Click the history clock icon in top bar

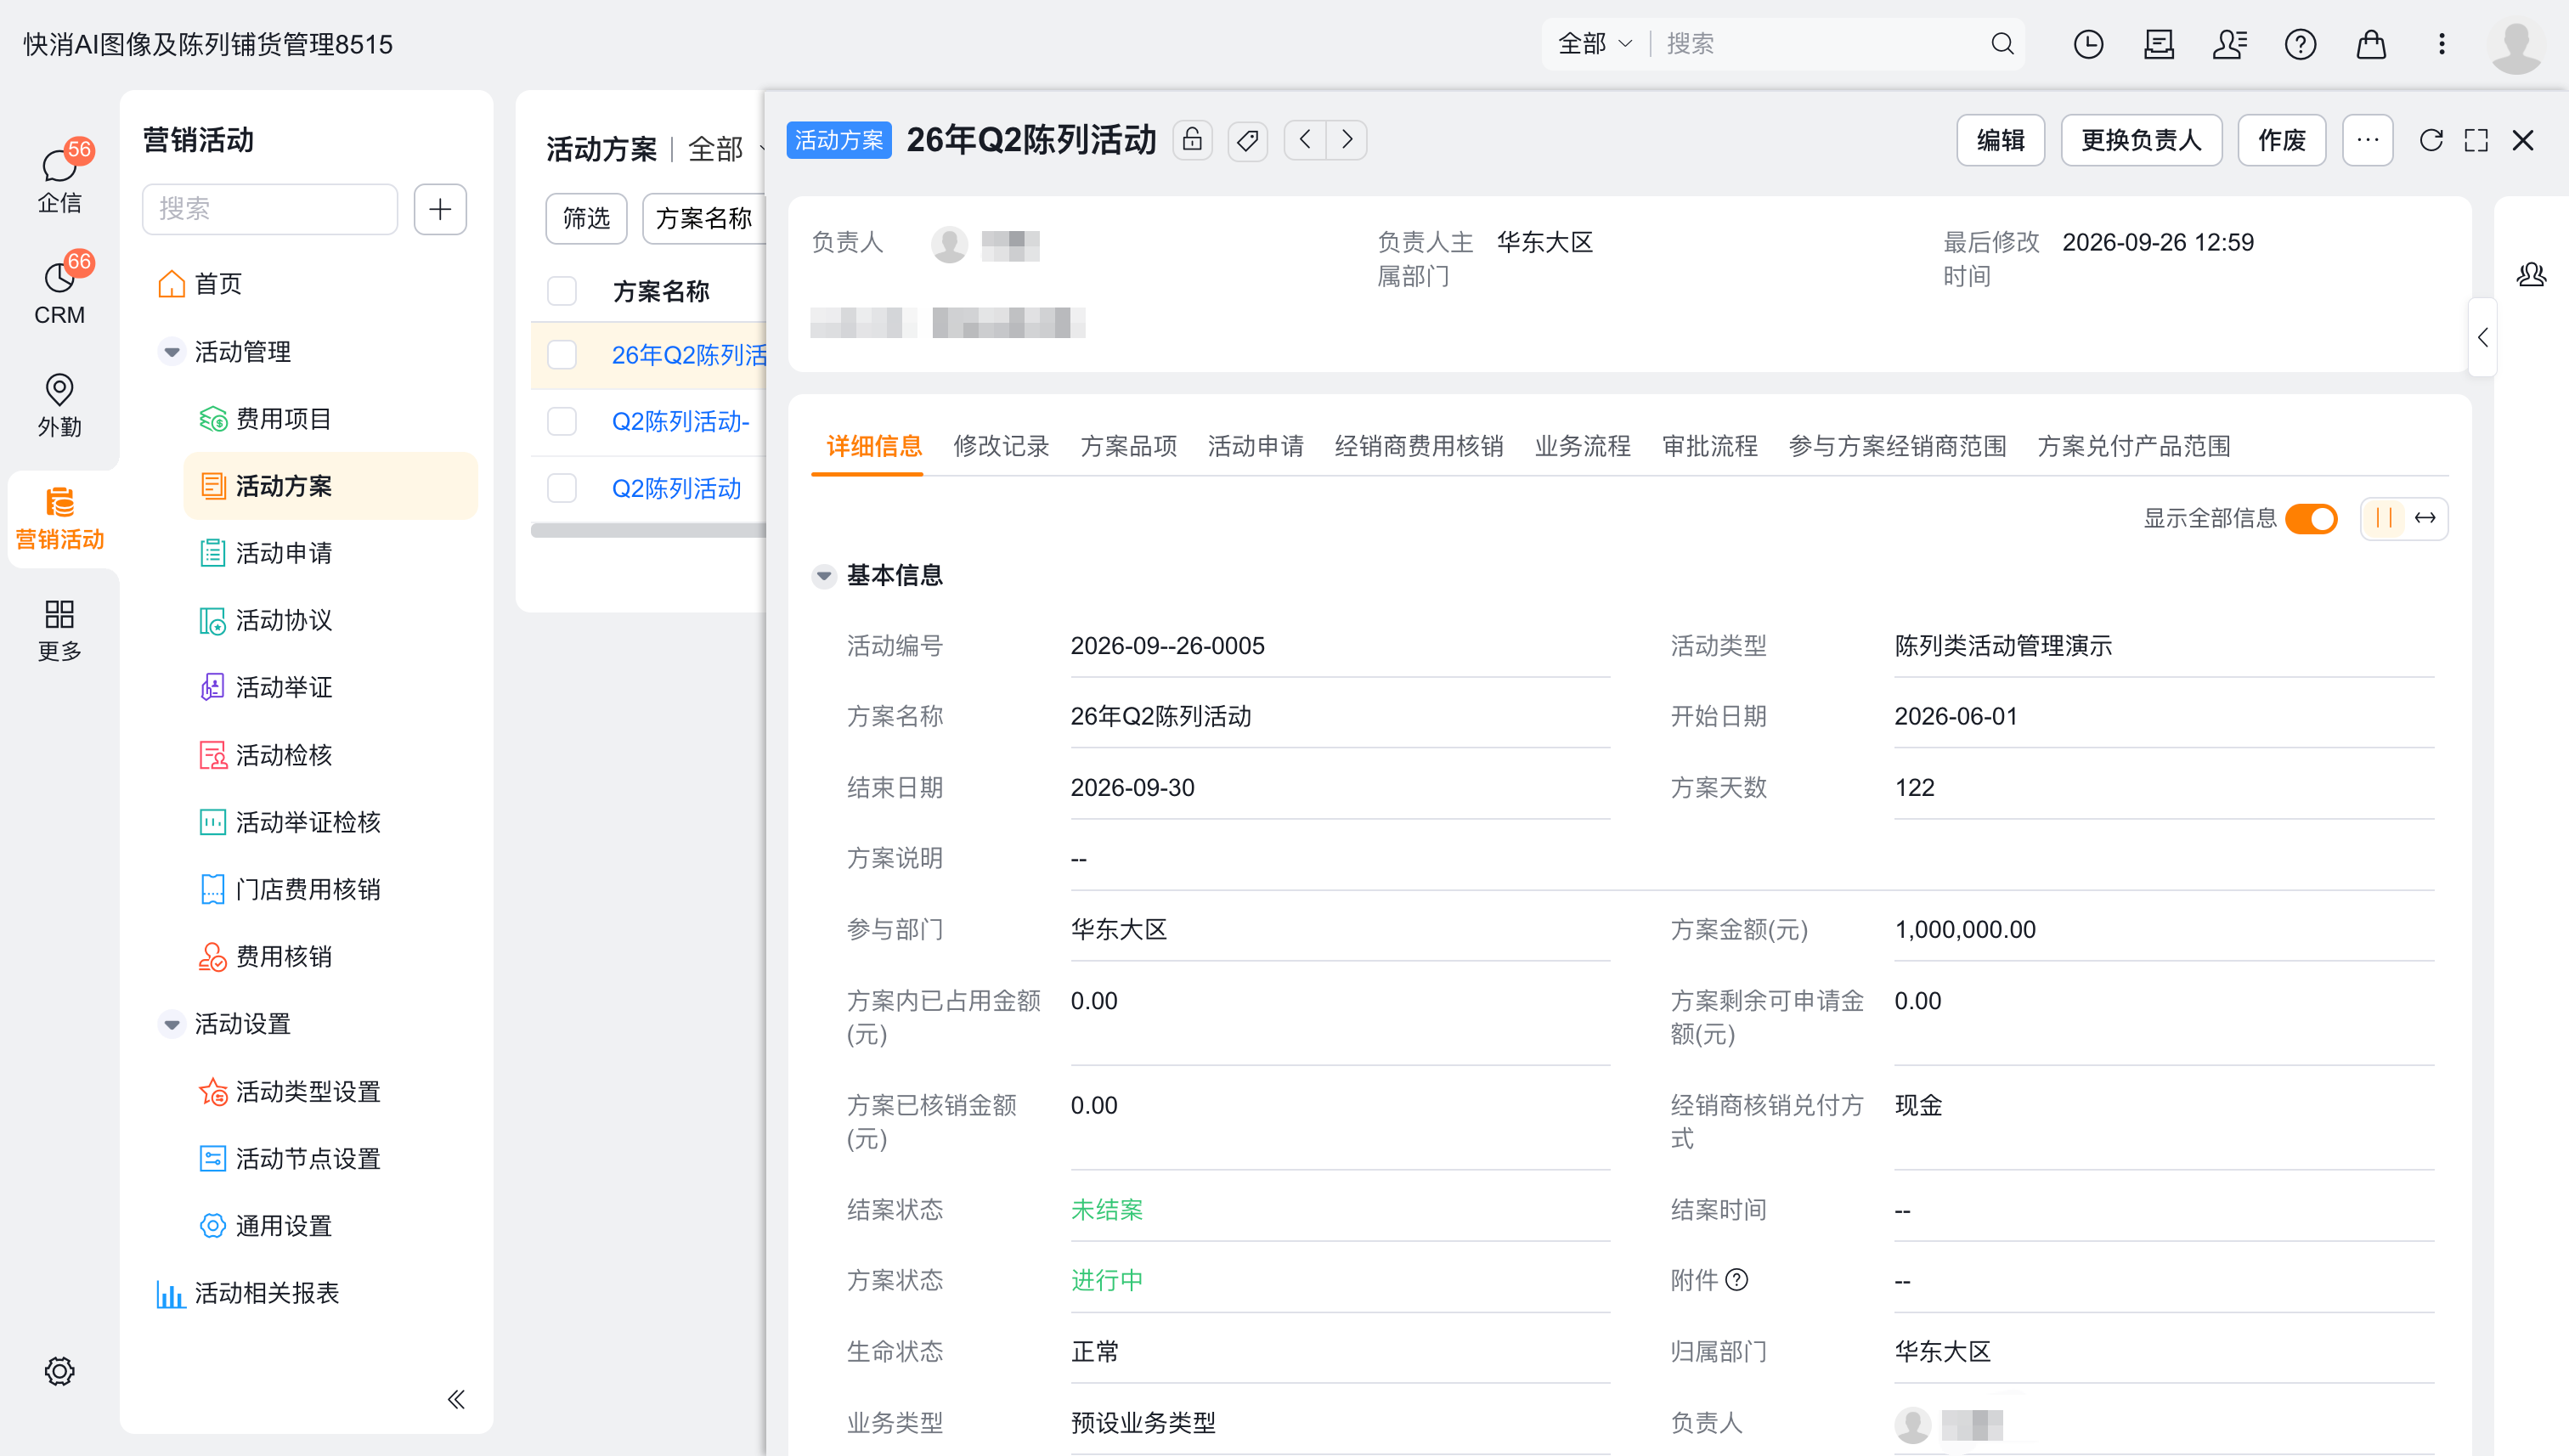[x=2088, y=44]
